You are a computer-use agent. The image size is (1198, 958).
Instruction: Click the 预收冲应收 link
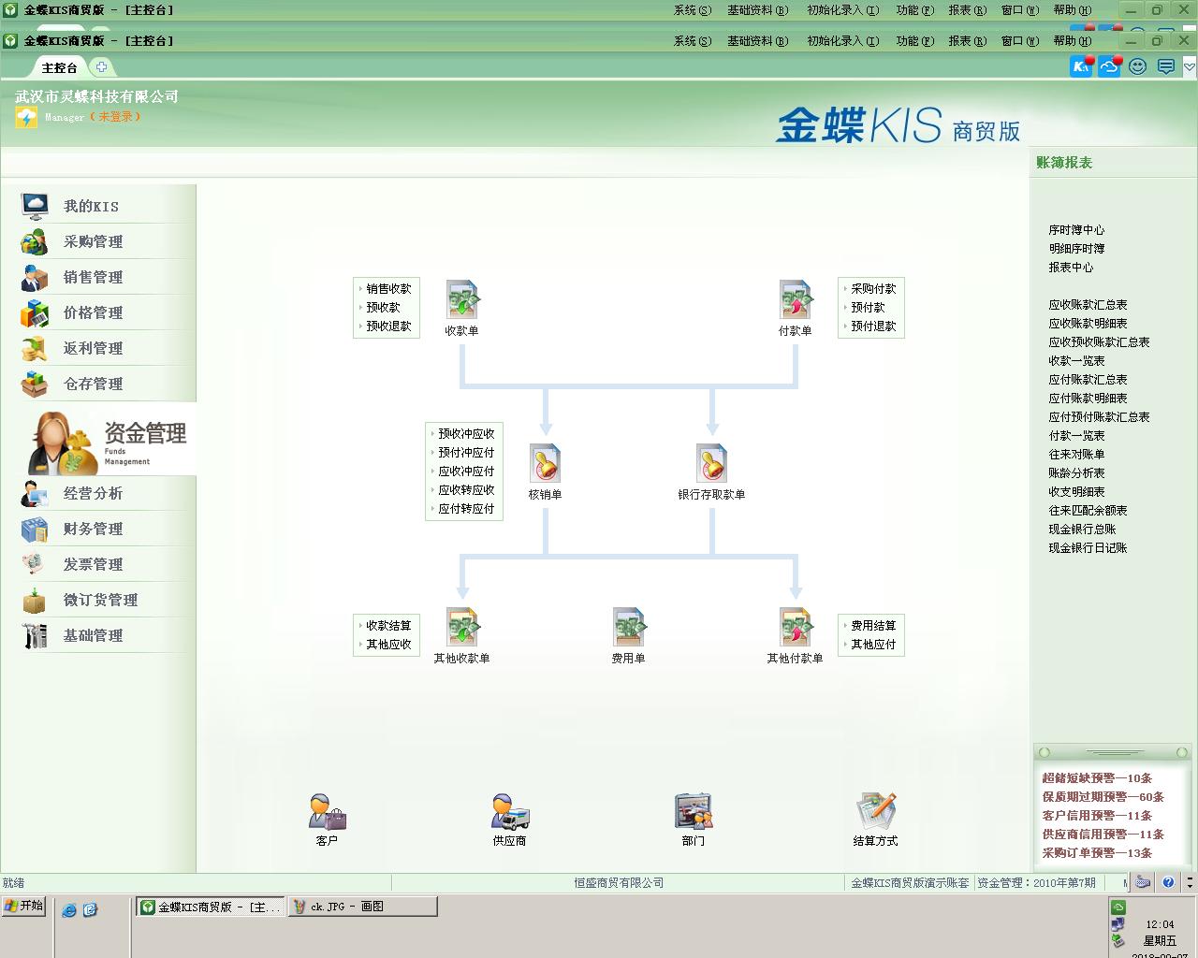[466, 434]
